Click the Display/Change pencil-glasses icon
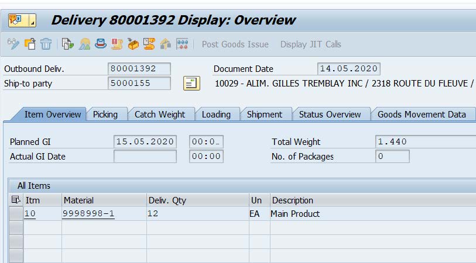This screenshot has height=263, width=476. click(13, 44)
